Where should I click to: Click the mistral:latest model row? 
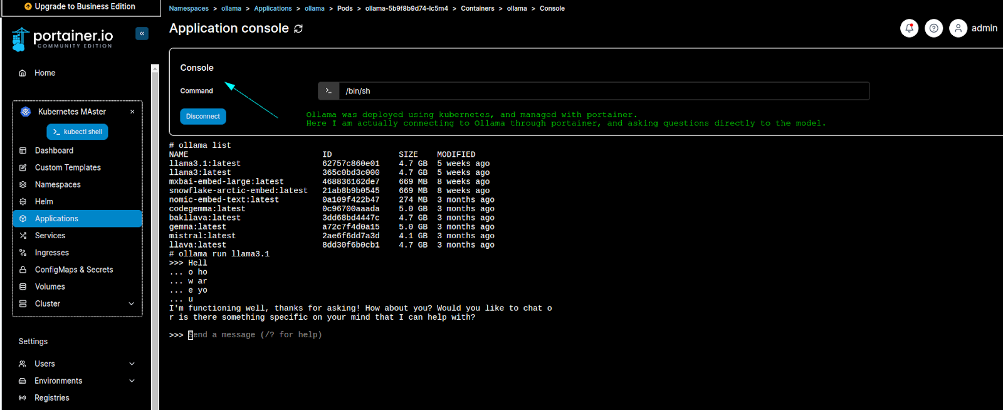coord(332,236)
